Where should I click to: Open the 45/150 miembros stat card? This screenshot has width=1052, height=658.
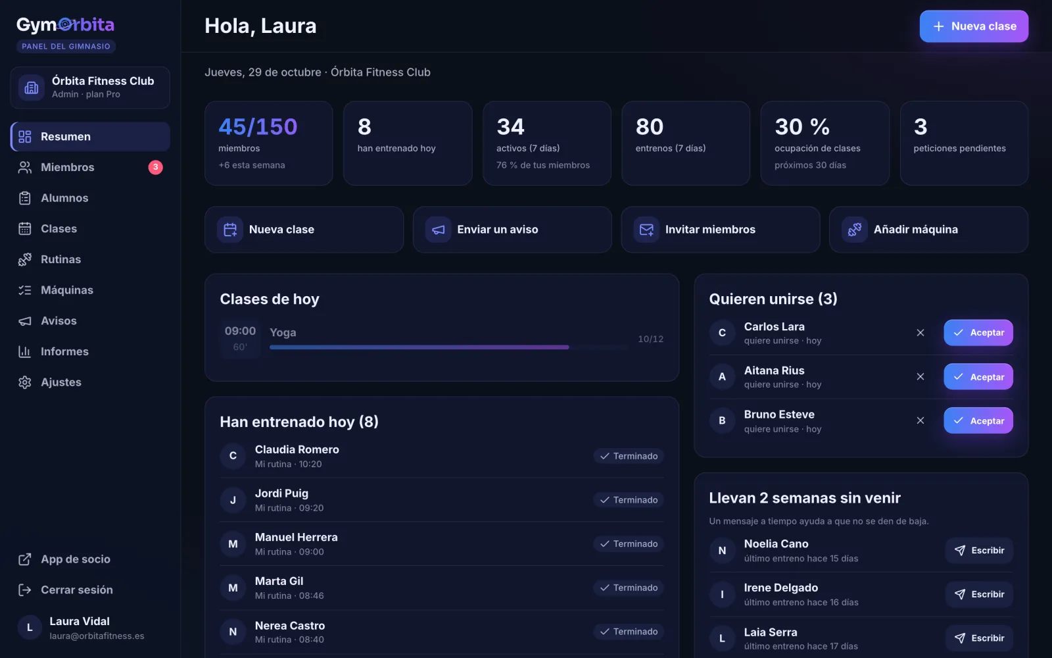269,143
